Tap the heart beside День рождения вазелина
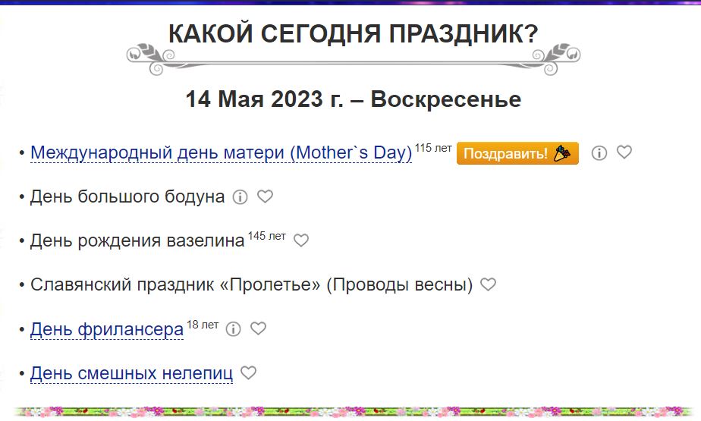The height and width of the screenshot is (421, 701). 301,240
